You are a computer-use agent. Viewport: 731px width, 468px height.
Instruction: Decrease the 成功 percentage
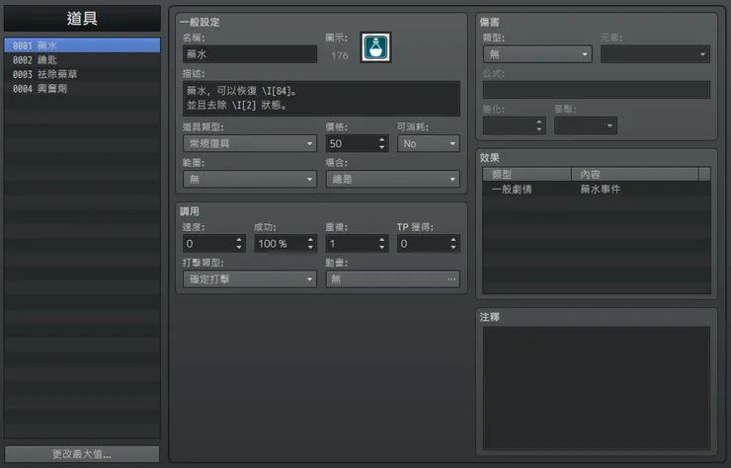310,247
